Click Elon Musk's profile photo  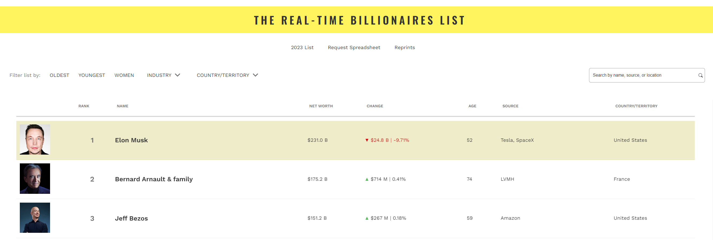click(35, 139)
